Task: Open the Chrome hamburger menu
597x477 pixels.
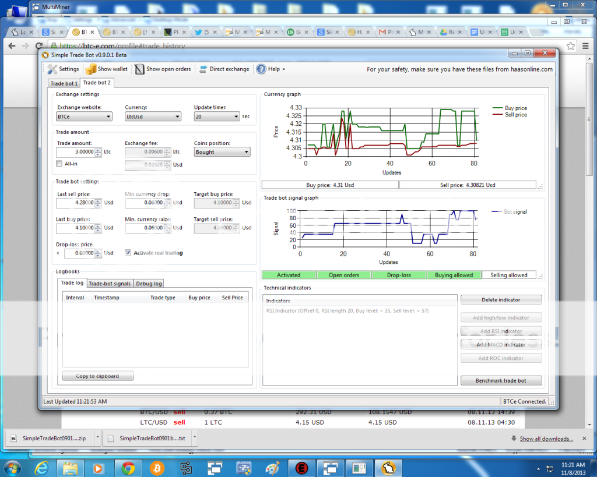Action: click(585, 46)
